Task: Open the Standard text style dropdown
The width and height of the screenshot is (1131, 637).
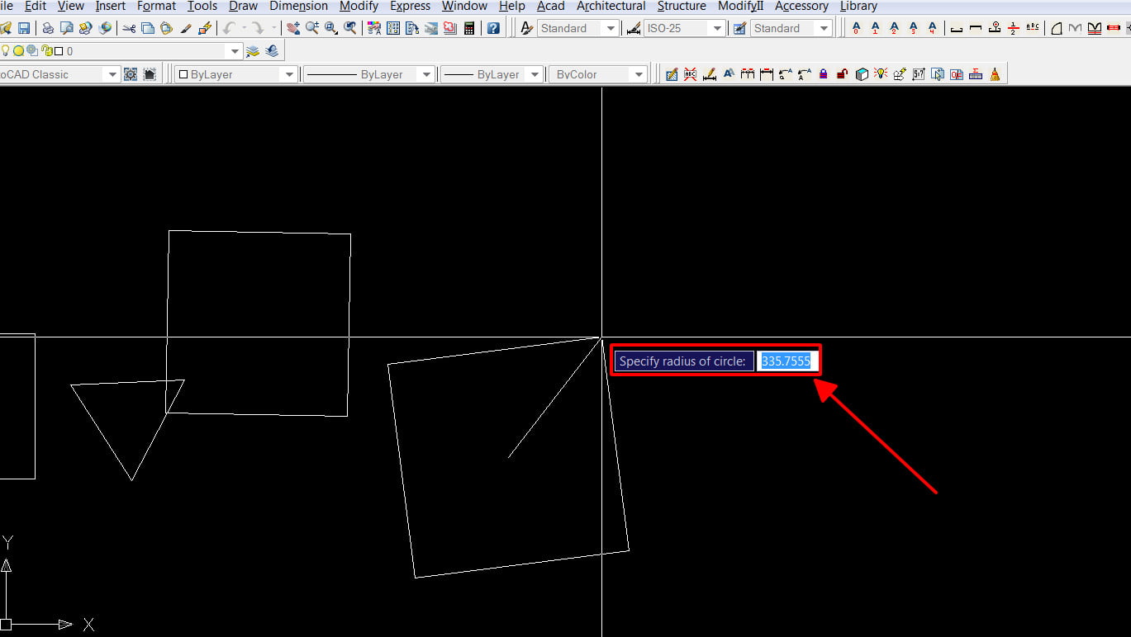Action: 611,28
